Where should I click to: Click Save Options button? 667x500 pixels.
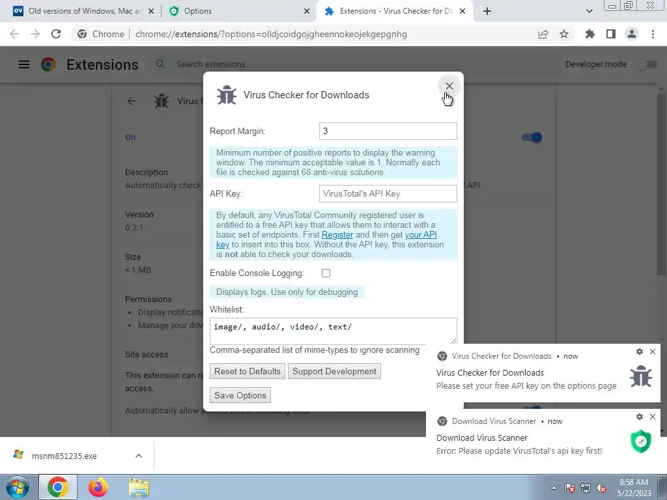(240, 395)
